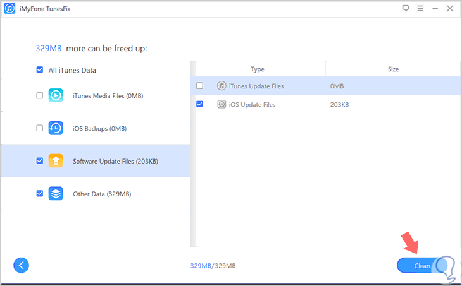Open the feedback chat bubble icon
This screenshot has height=286, width=462.
pos(406,9)
